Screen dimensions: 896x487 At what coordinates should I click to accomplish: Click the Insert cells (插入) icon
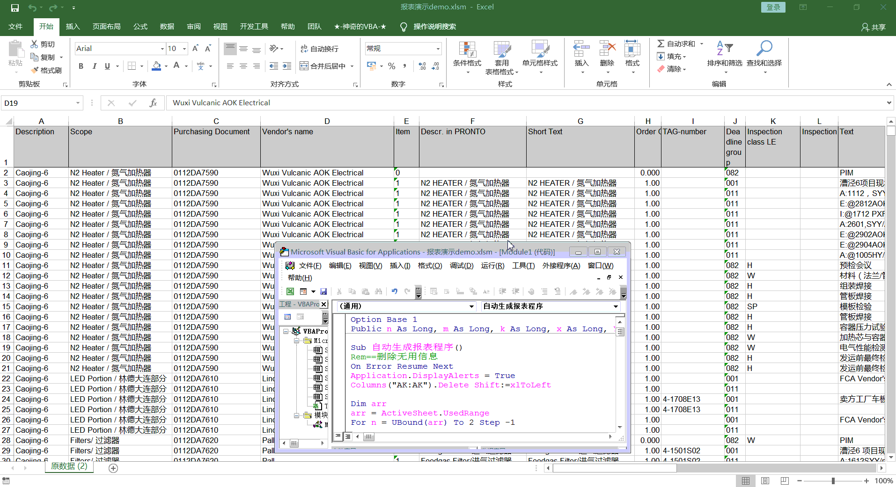point(581,49)
